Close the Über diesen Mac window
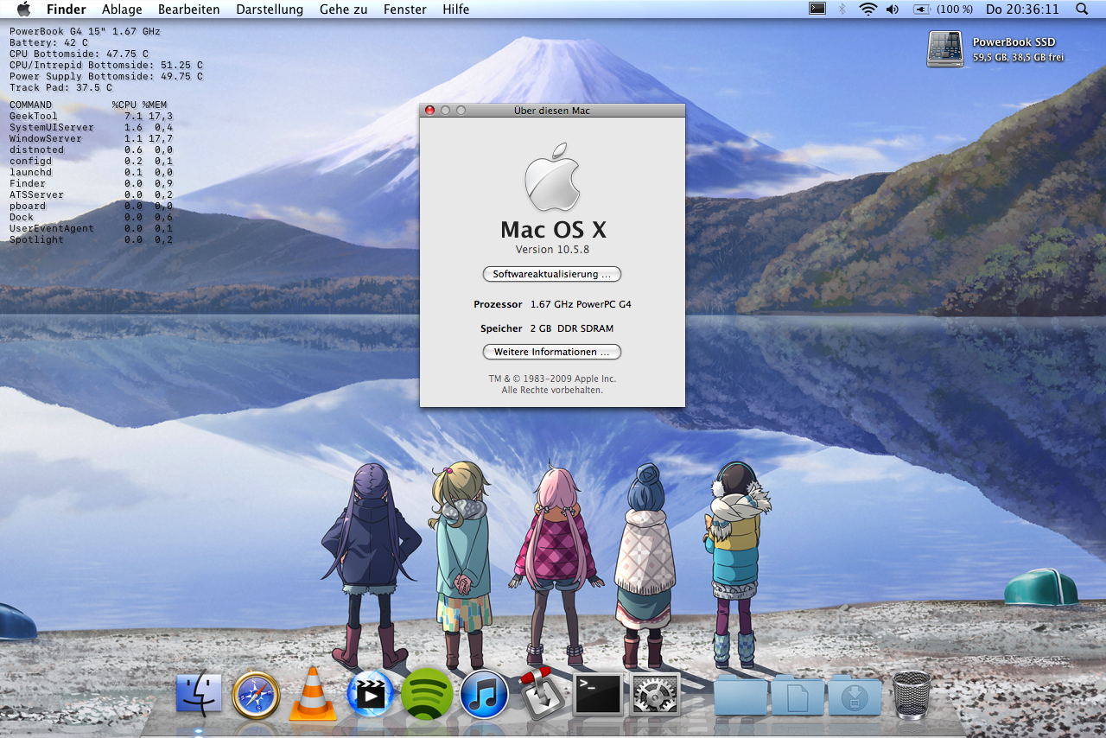Image resolution: width=1106 pixels, height=738 pixels. [430, 111]
